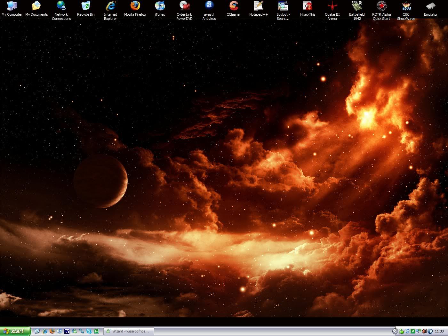Image resolution: width=448 pixels, height=336 pixels.
Task: Click the iTunes desktop shortcut
Action: [x=160, y=9]
